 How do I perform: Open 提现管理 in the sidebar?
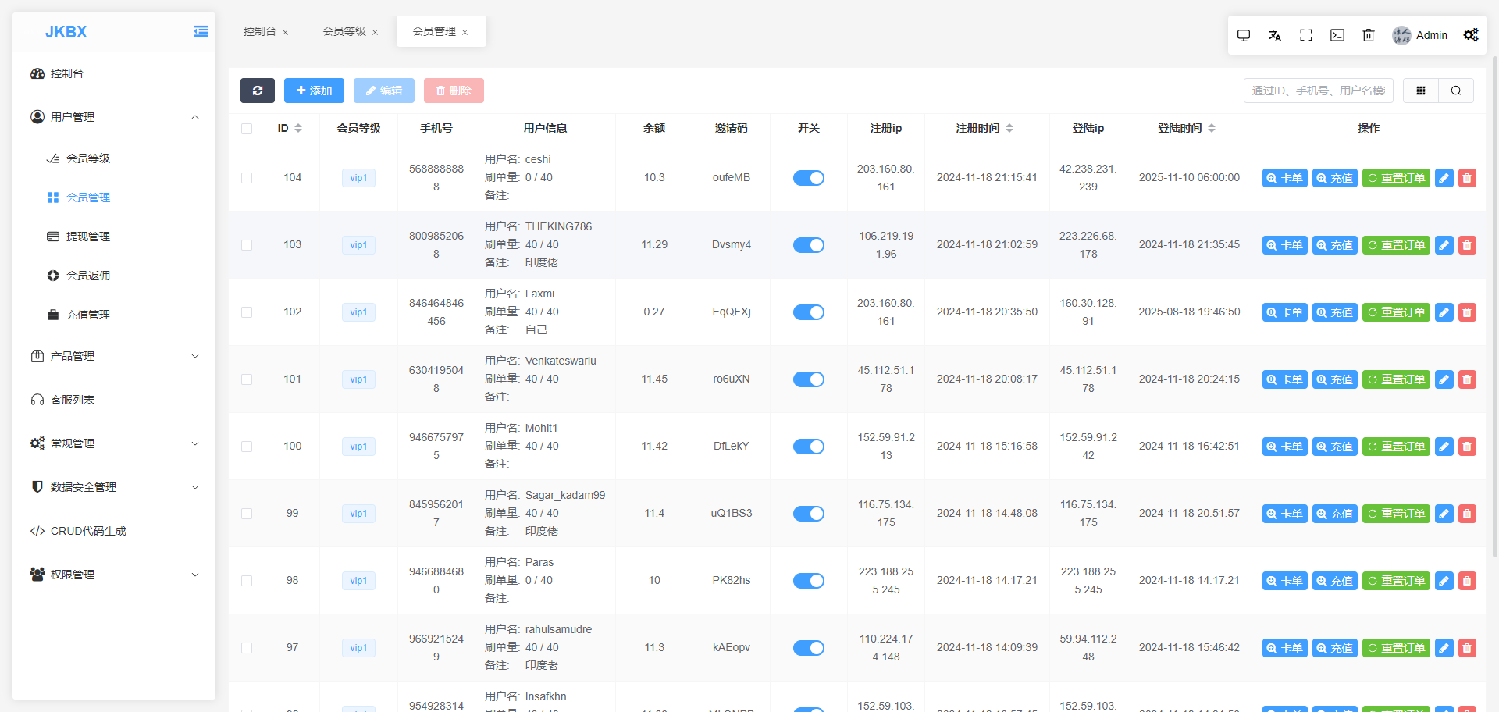coord(87,237)
